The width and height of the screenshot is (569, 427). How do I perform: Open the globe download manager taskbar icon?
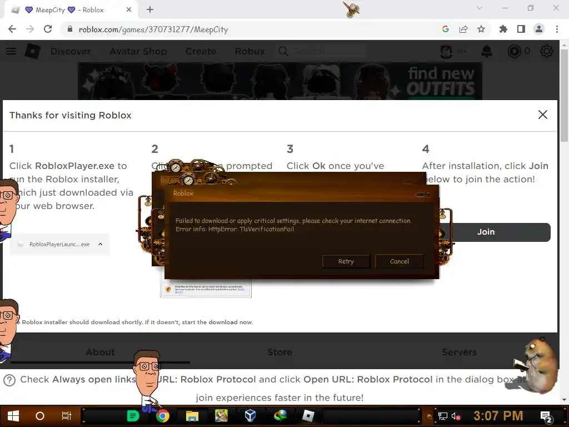tap(280, 416)
